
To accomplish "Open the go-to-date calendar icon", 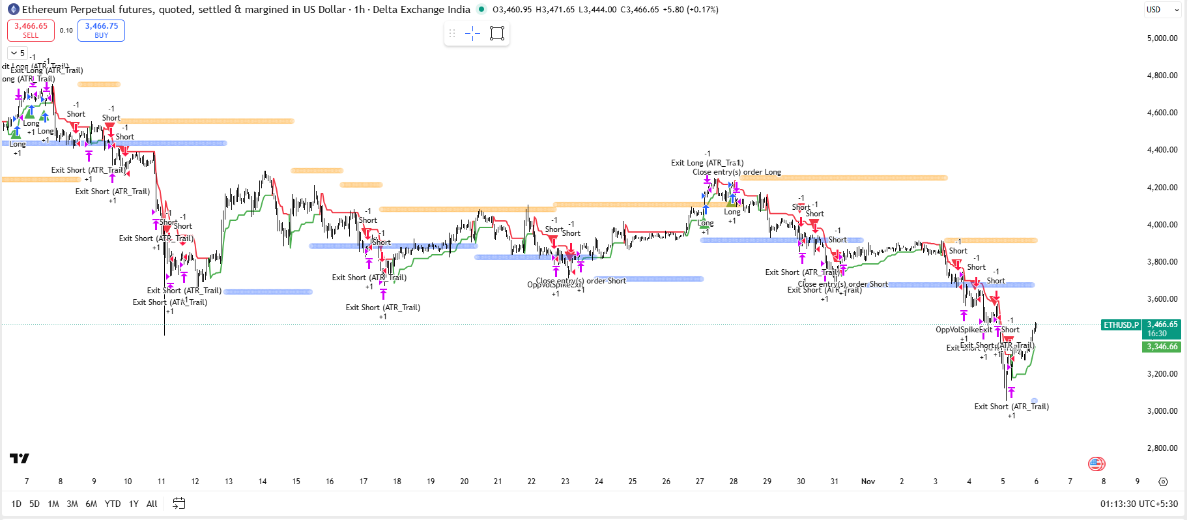I will (x=179, y=504).
